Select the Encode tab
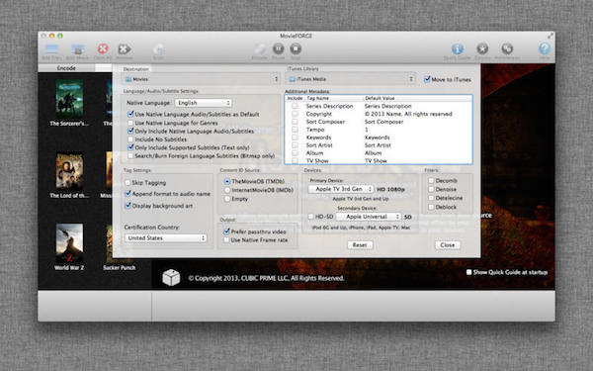This screenshot has height=371, width=593. 66,68
